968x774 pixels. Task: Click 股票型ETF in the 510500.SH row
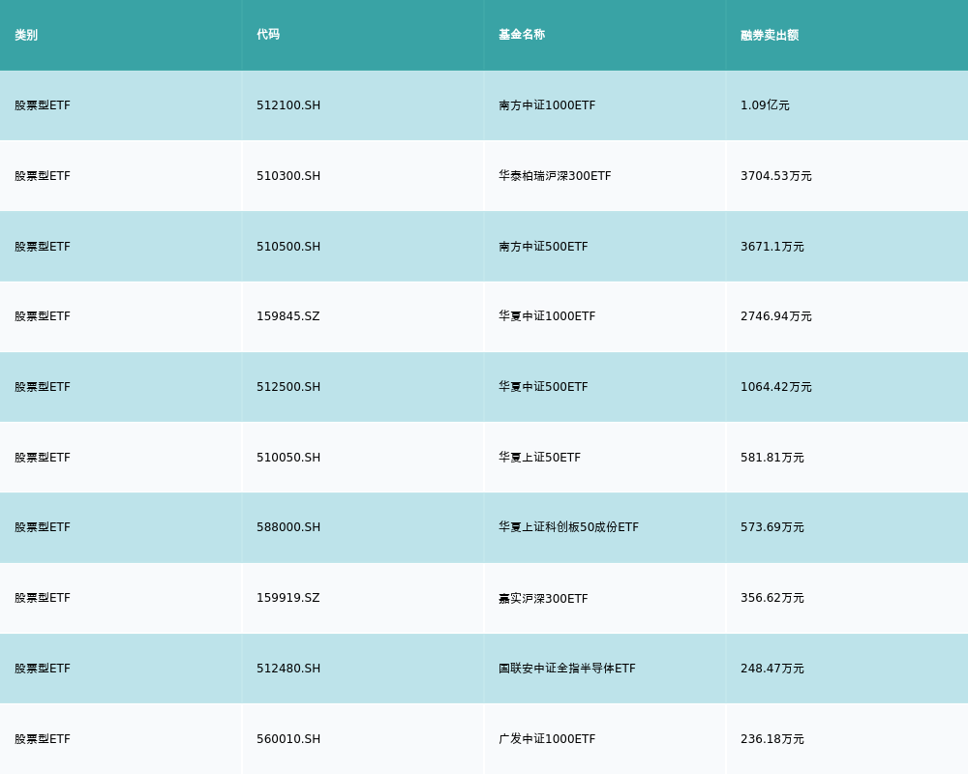43,247
